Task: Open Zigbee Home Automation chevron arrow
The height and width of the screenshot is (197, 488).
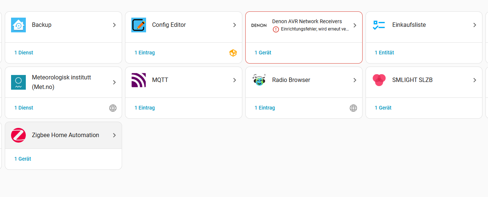Action: click(x=114, y=135)
